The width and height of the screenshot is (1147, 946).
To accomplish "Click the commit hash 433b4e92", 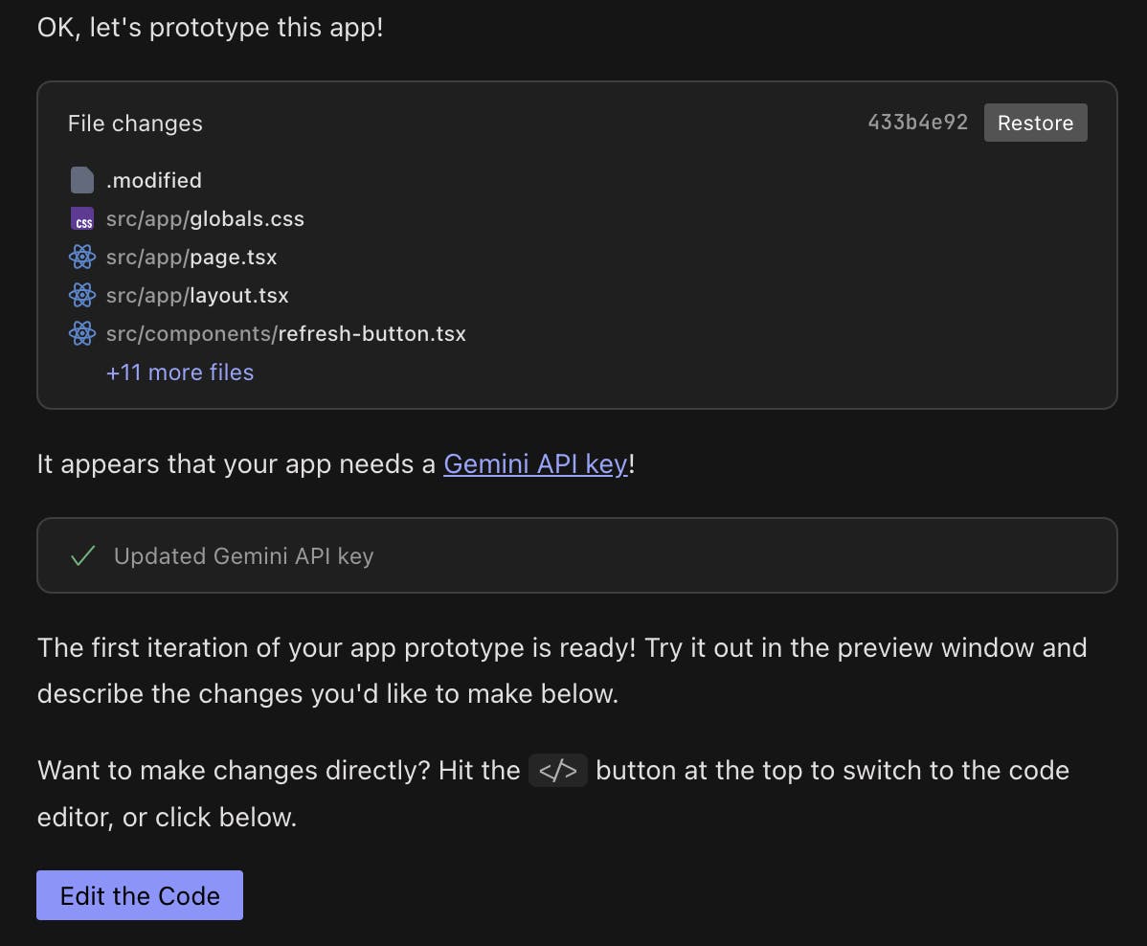I will click(x=917, y=123).
